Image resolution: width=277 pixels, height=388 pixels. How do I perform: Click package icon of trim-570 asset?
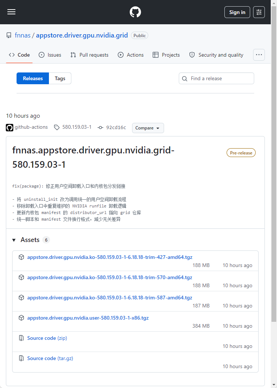[21, 277]
